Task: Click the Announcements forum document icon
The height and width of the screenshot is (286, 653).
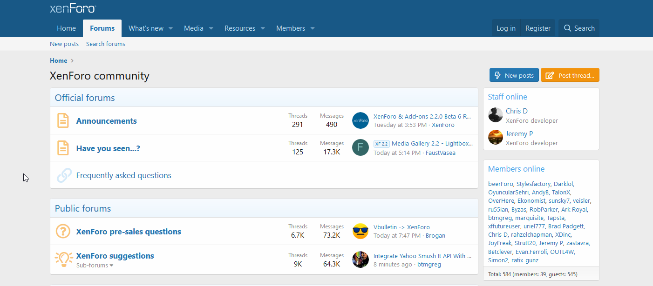Action: point(63,120)
